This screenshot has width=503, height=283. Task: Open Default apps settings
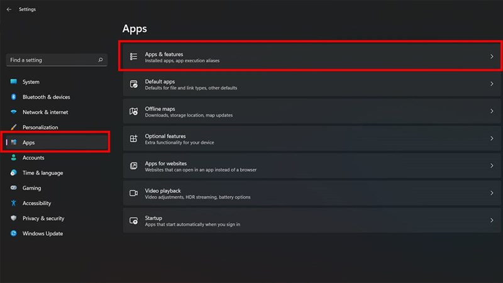311,84
